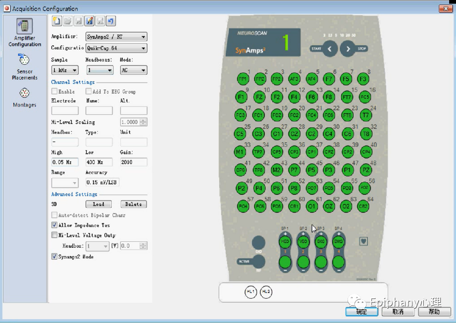This screenshot has width=456, height=323.
Task: Click the save-as pencil icon
Action: point(89,21)
